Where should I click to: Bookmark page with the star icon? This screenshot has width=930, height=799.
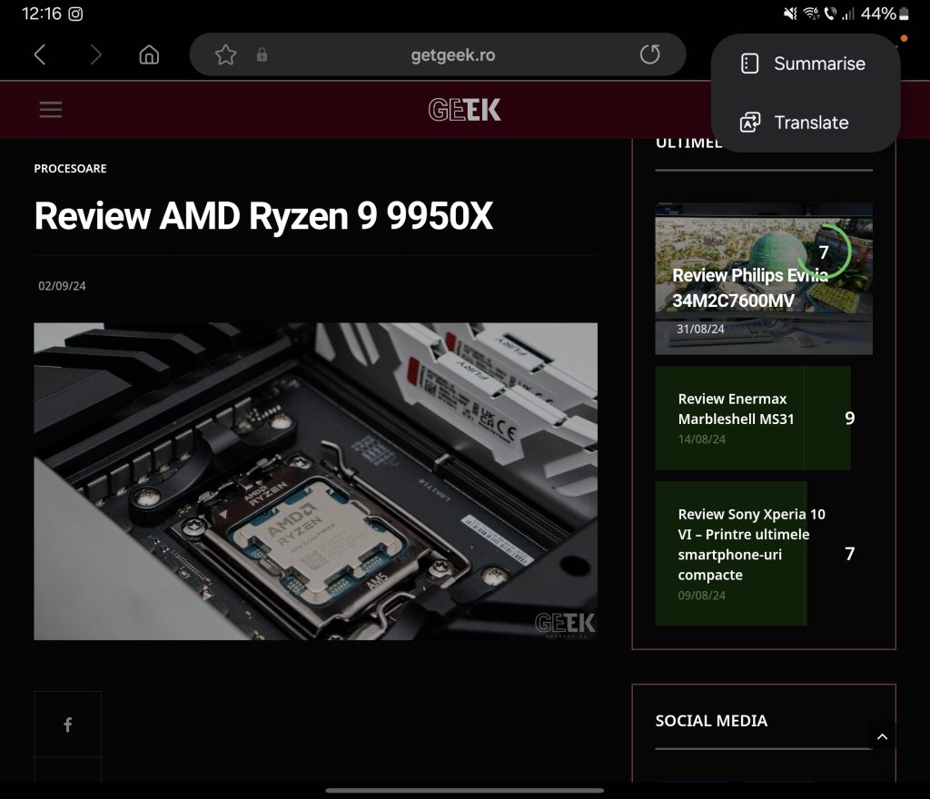pyautogui.click(x=225, y=54)
